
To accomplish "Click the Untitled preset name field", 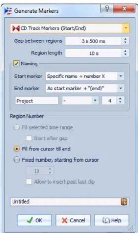I will click(65, 201).
